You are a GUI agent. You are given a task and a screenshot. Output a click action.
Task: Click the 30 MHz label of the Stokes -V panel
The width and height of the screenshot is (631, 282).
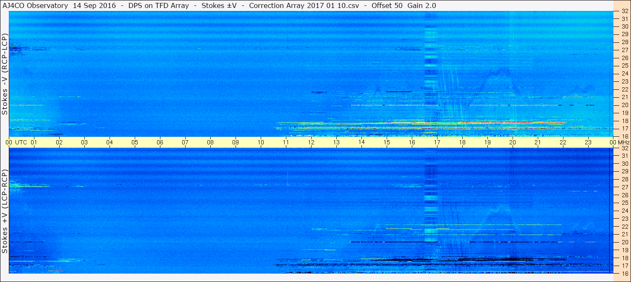click(624, 26)
